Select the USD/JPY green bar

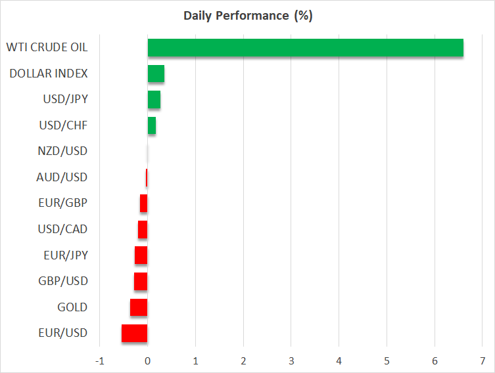tap(154, 100)
